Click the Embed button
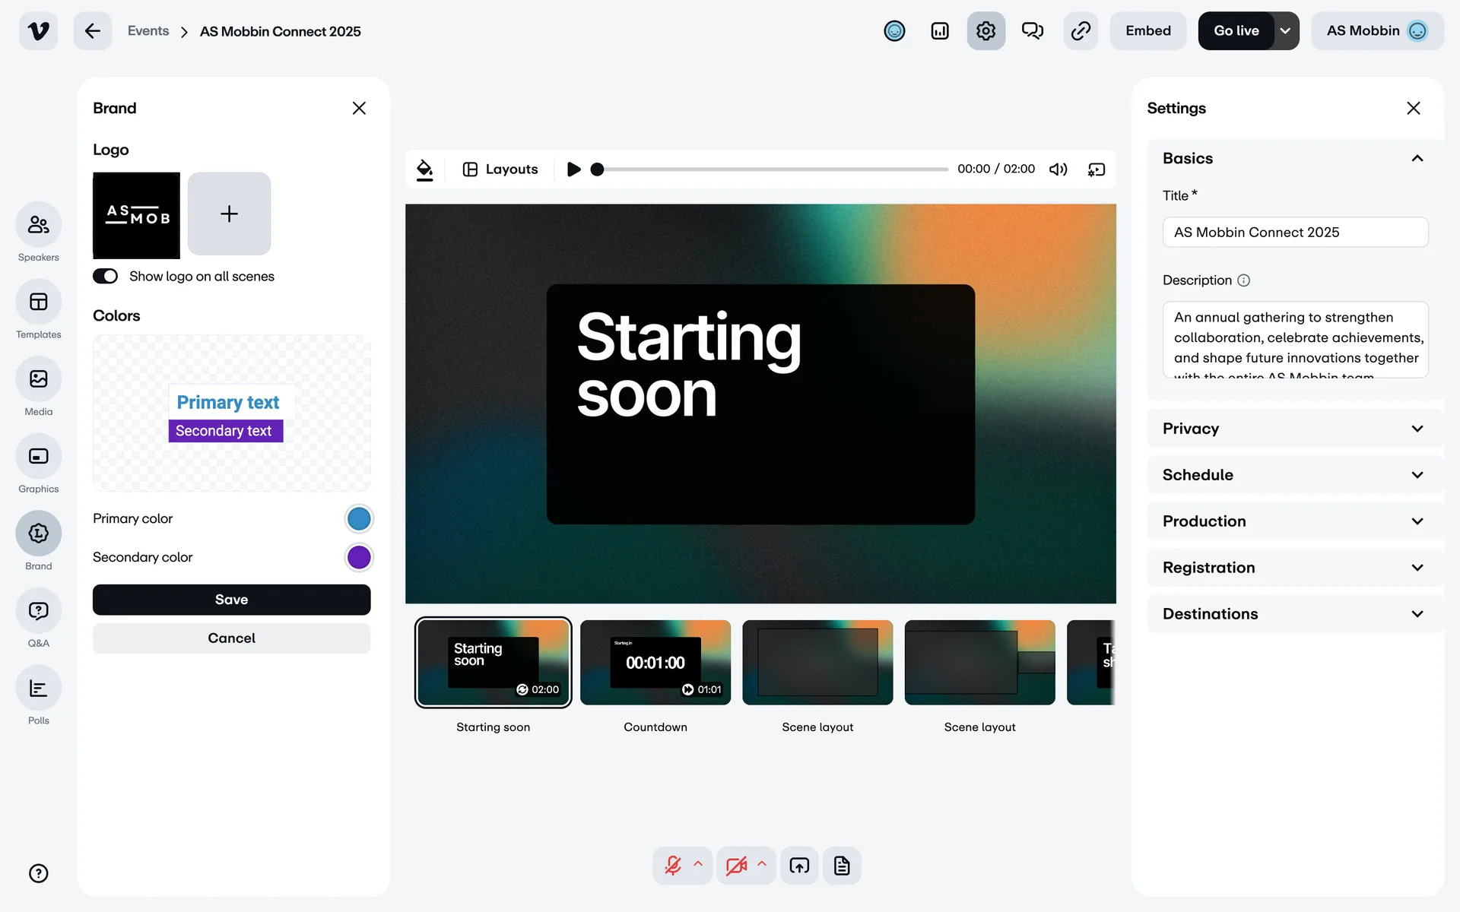The height and width of the screenshot is (912, 1460). coord(1147,31)
